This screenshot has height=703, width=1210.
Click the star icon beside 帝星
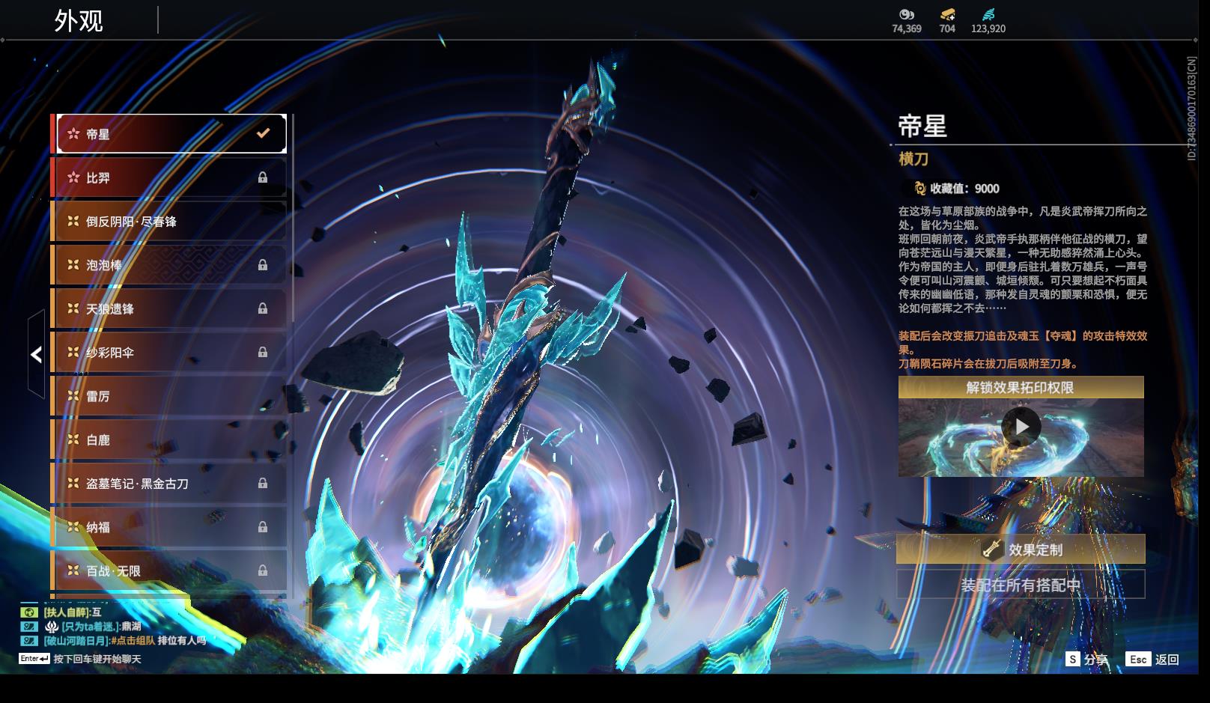(x=73, y=134)
